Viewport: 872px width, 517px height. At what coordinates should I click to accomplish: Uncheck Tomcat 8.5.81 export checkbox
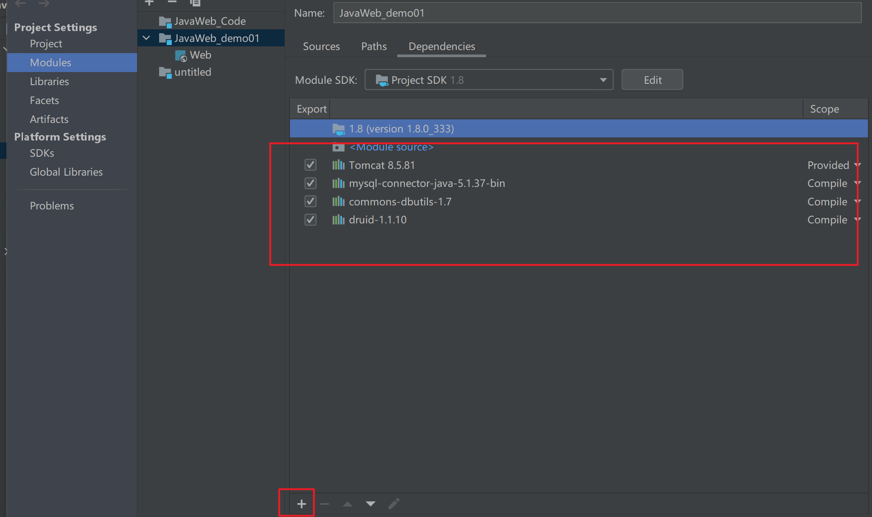pos(310,165)
